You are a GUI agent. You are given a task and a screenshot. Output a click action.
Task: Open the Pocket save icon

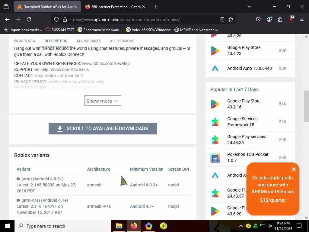pos(258,19)
